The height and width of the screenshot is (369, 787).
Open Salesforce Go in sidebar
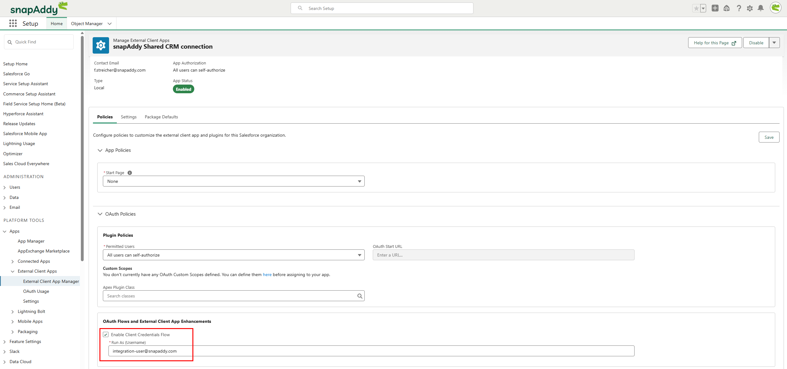coord(16,74)
